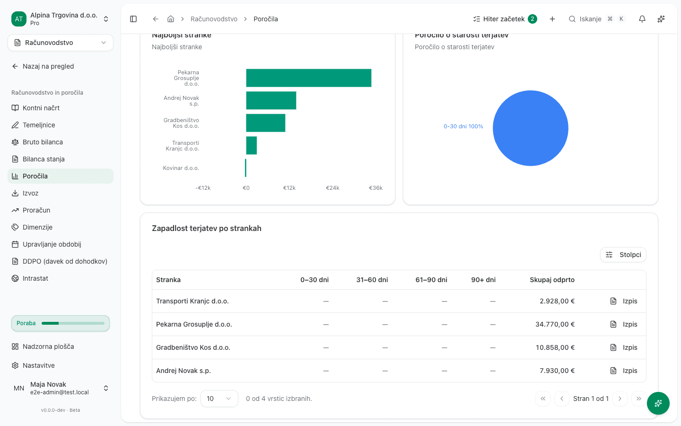
Task: Toggle the sidebar panel icon
Action: click(x=133, y=19)
